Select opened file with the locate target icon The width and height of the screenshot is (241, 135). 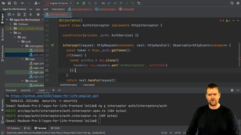[x=19, y=15]
